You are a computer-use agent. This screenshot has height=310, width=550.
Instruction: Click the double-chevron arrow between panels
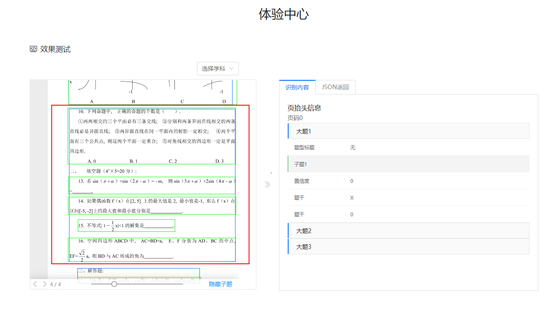pyautogui.click(x=268, y=184)
